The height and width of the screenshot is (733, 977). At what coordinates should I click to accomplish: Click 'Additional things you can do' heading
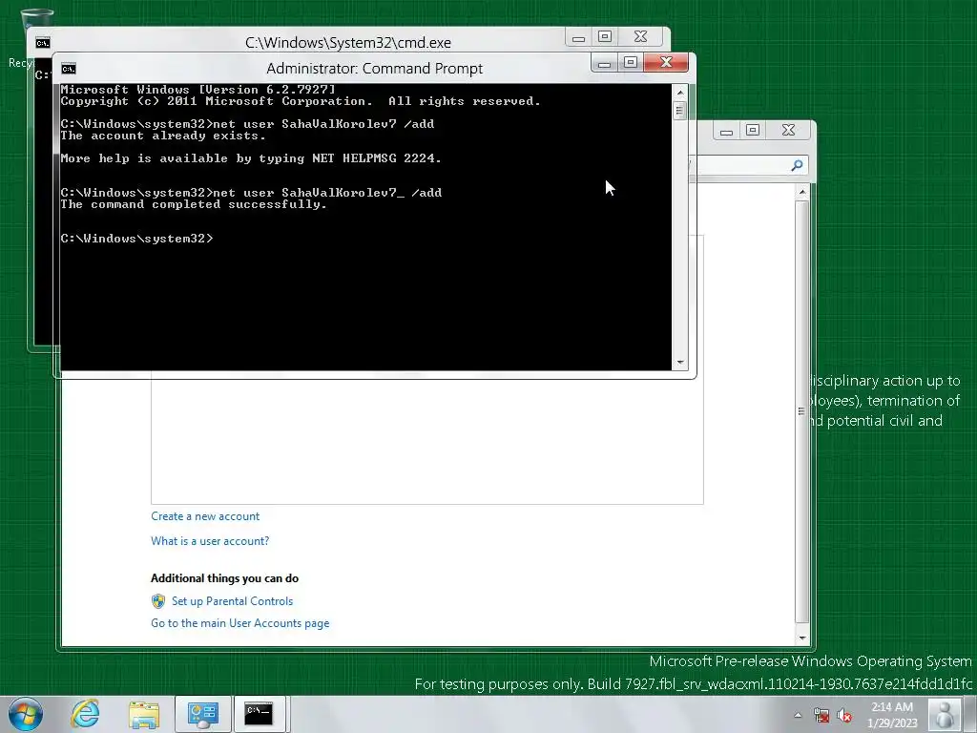[224, 578]
